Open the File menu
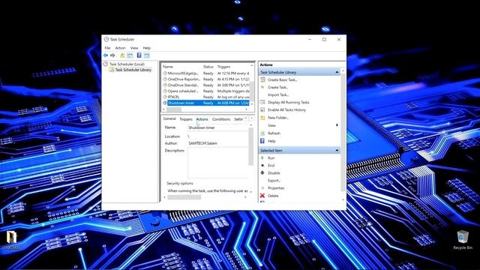The image size is (480, 270). click(x=107, y=48)
